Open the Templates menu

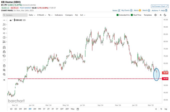click(x=148, y=15)
